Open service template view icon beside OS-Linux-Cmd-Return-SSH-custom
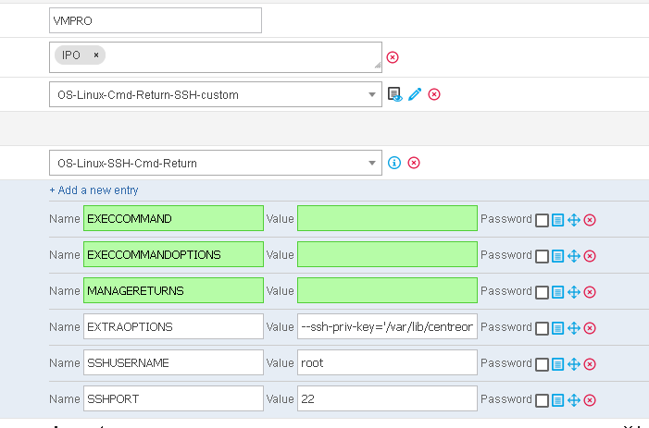 click(394, 94)
